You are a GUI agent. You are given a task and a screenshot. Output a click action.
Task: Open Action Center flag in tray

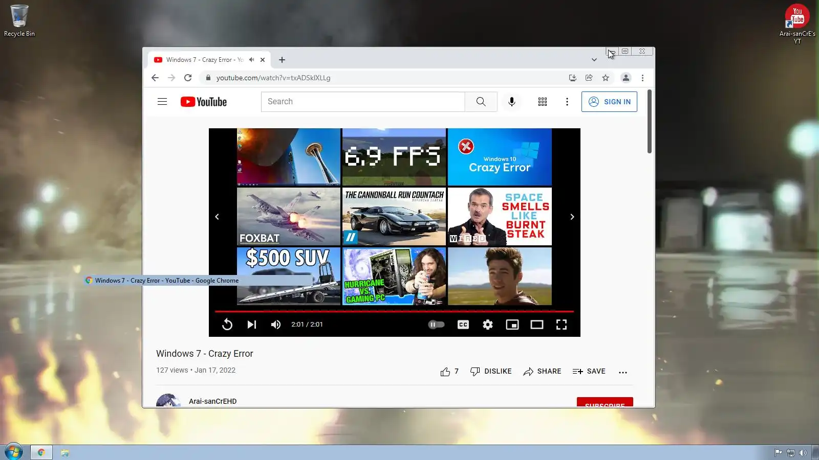778,452
